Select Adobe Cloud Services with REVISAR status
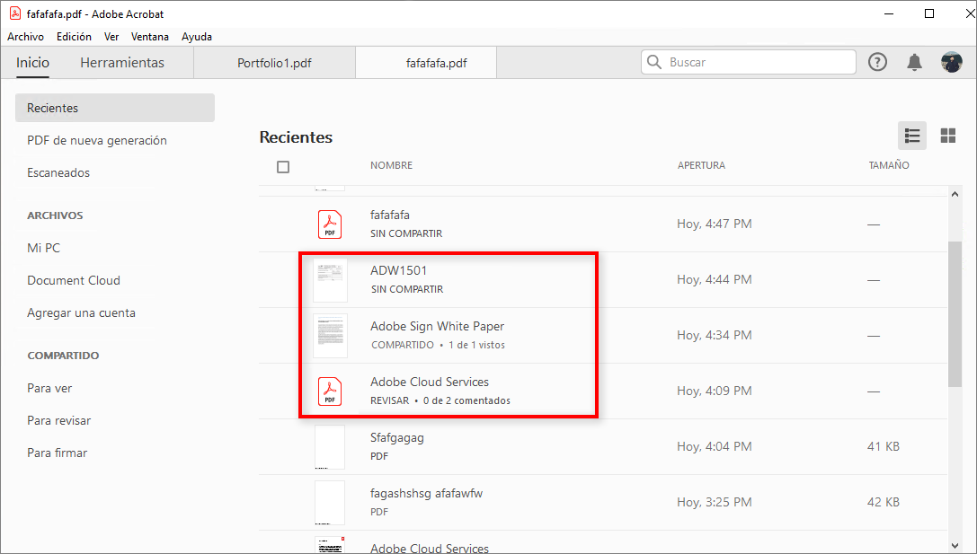Image resolution: width=977 pixels, height=554 pixels. click(x=430, y=383)
